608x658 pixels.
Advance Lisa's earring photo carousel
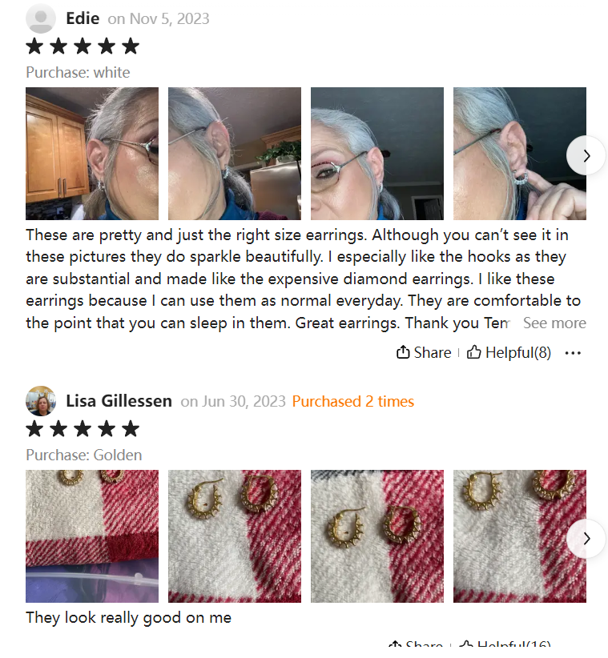point(586,539)
